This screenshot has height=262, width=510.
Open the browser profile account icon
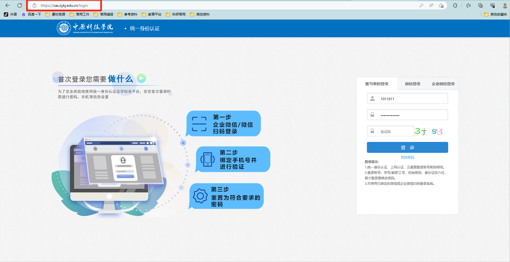pos(505,5)
